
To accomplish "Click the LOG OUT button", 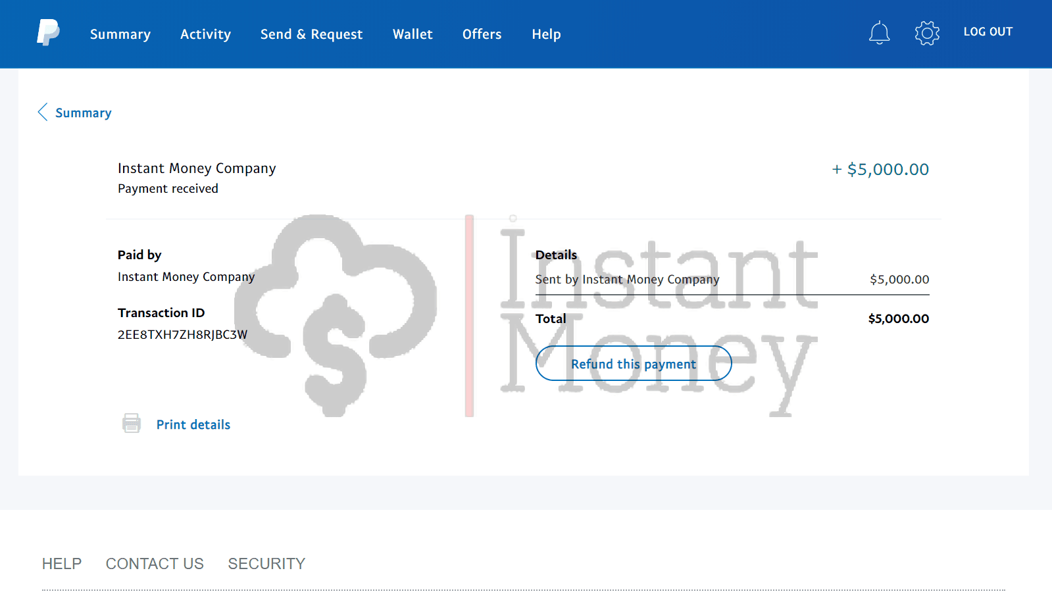I will [988, 32].
